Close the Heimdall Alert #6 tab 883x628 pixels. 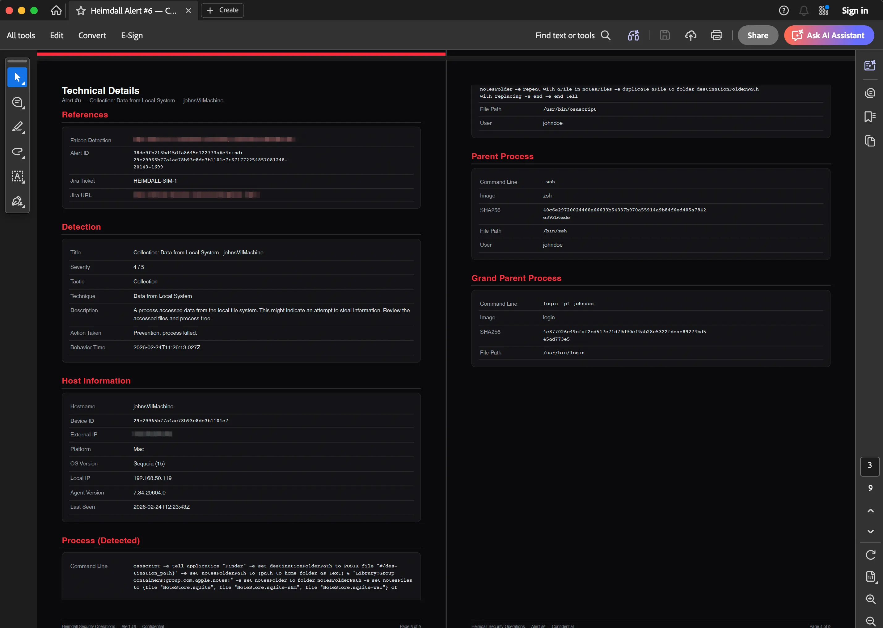pyautogui.click(x=188, y=11)
